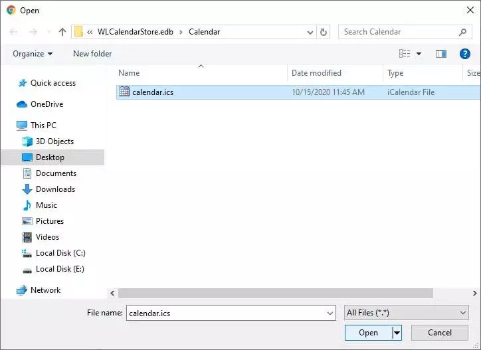Click the 3D Objects cube icon
481x350 pixels.
27,141
